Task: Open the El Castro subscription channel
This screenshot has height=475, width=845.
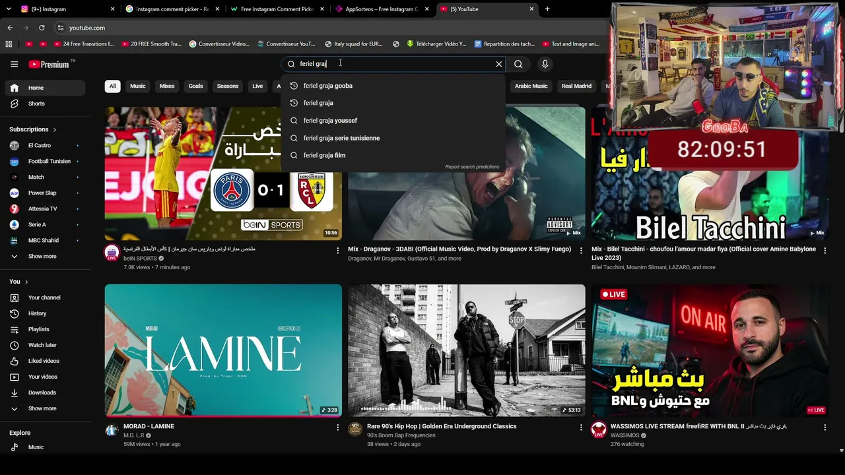Action: pyautogui.click(x=45, y=145)
